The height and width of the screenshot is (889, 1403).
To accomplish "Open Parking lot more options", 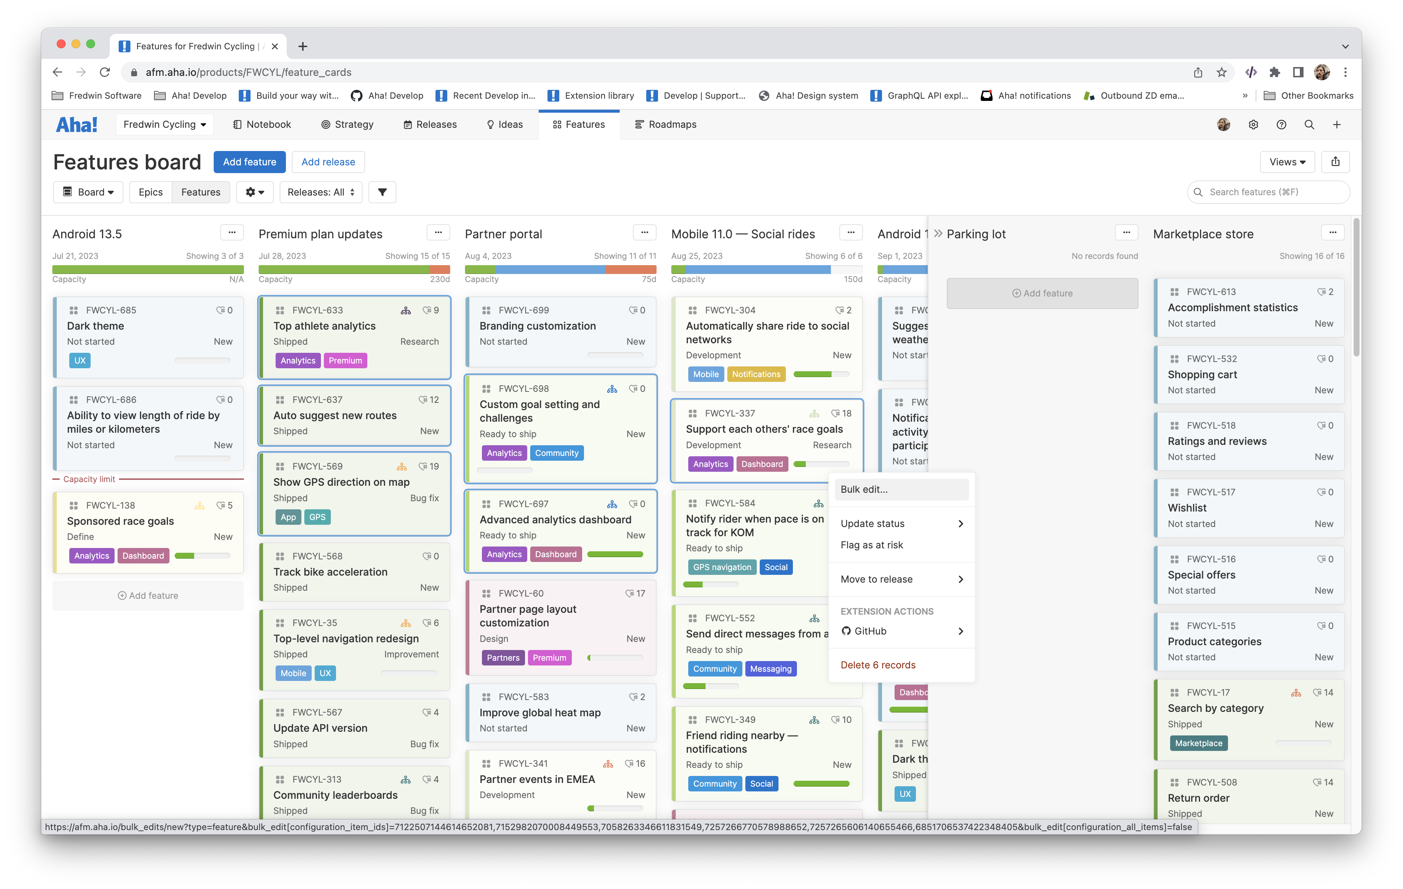I will click(x=1126, y=233).
